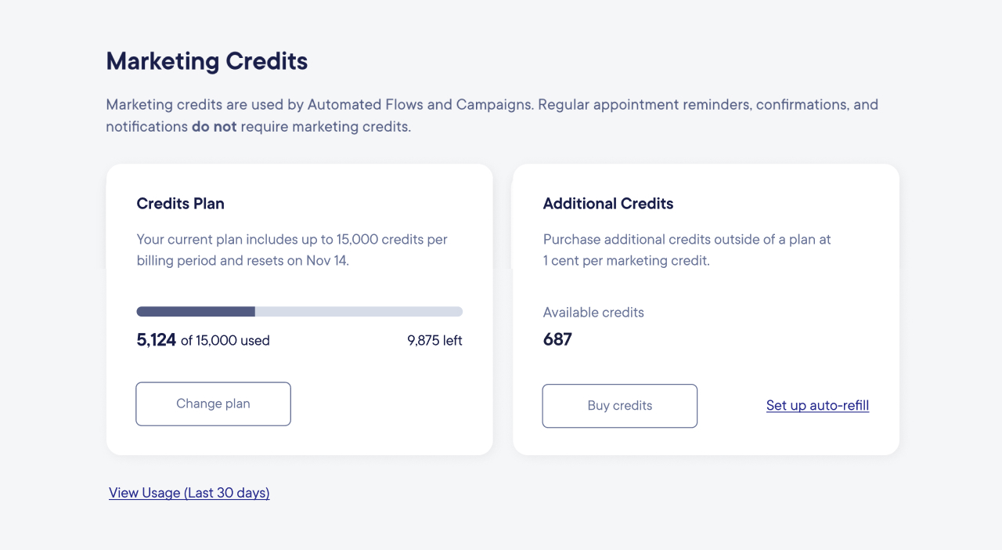This screenshot has height=550, width=1002.
Task: Open the Set up auto-refill link
Action: point(817,405)
